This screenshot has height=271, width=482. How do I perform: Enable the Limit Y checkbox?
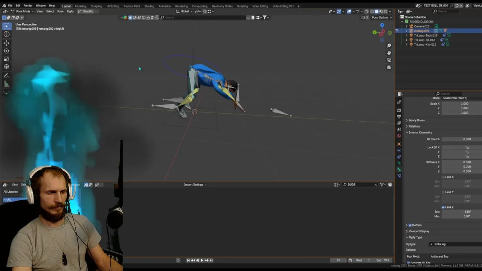click(x=443, y=192)
